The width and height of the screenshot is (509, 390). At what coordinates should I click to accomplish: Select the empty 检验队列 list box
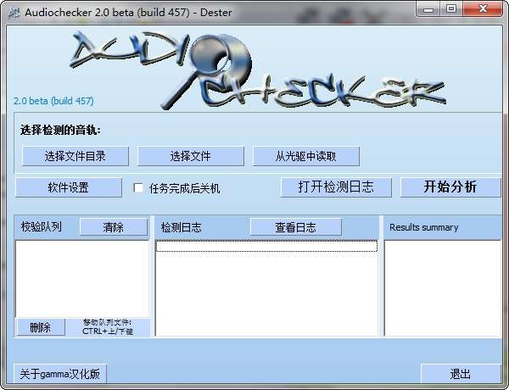pyautogui.click(x=82, y=279)
